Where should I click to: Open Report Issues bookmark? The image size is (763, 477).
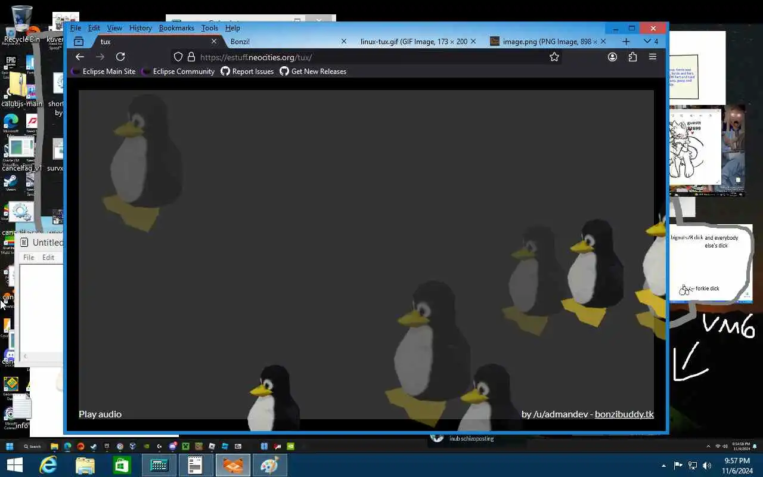coord(247,72)
